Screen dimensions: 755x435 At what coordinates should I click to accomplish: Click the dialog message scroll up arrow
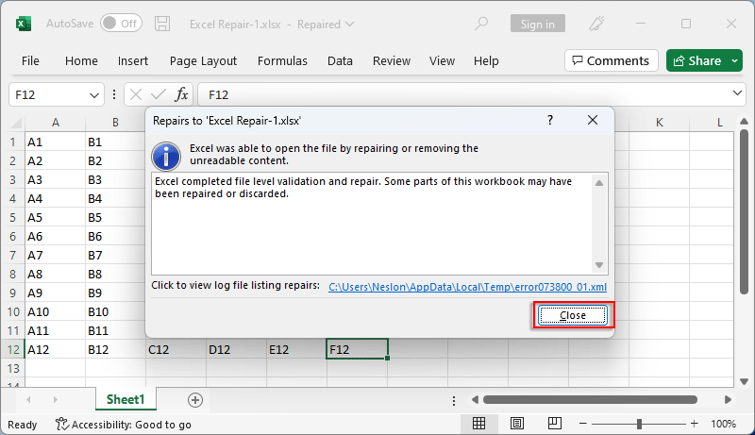point(599,183)
